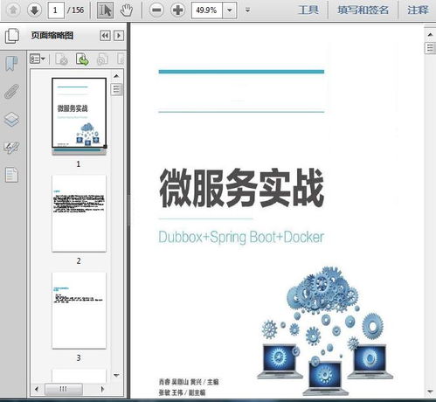436x402 pixels.
Task: Toggle the page thumbnails panel icon
Action: [12, 36]
